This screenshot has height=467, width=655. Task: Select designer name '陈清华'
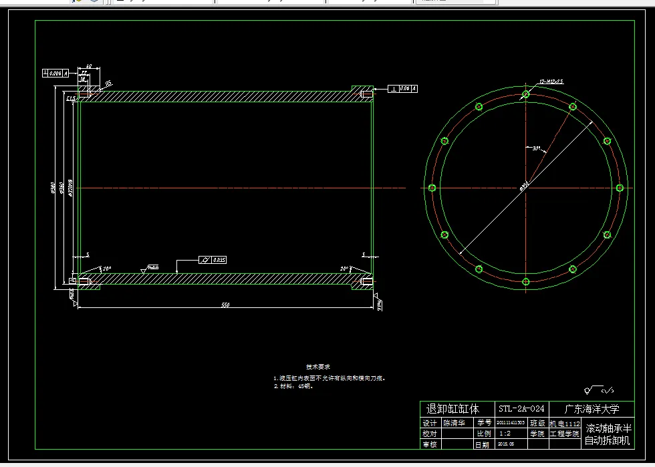click(454, 423)
